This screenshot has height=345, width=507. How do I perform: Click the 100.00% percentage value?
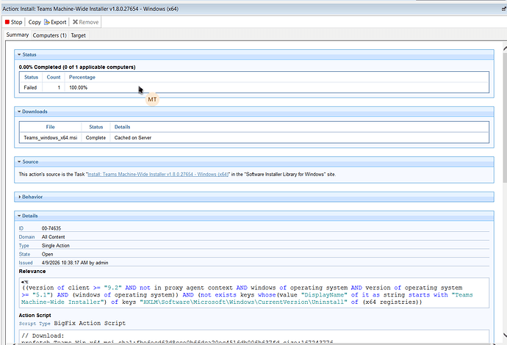pyautogui.click(x=78, y=87)
